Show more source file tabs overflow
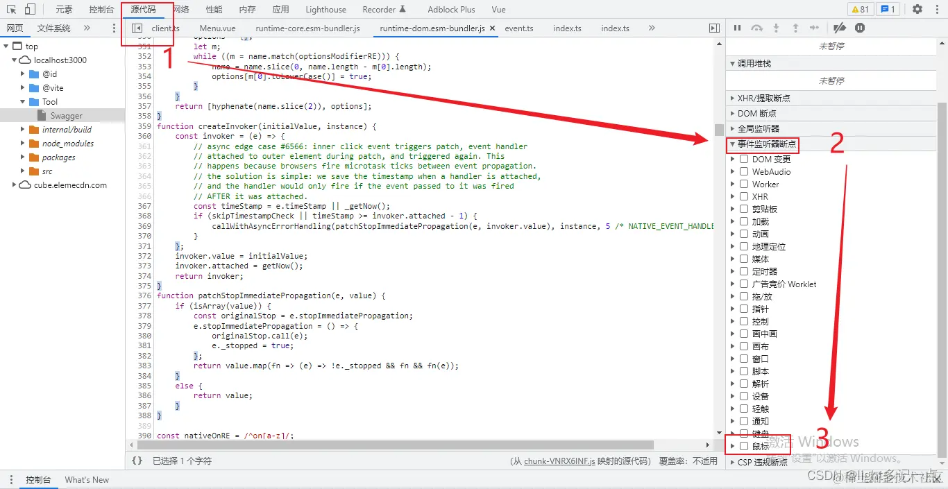948x489 pixels. pyautogui.click(x=652, y=28)
